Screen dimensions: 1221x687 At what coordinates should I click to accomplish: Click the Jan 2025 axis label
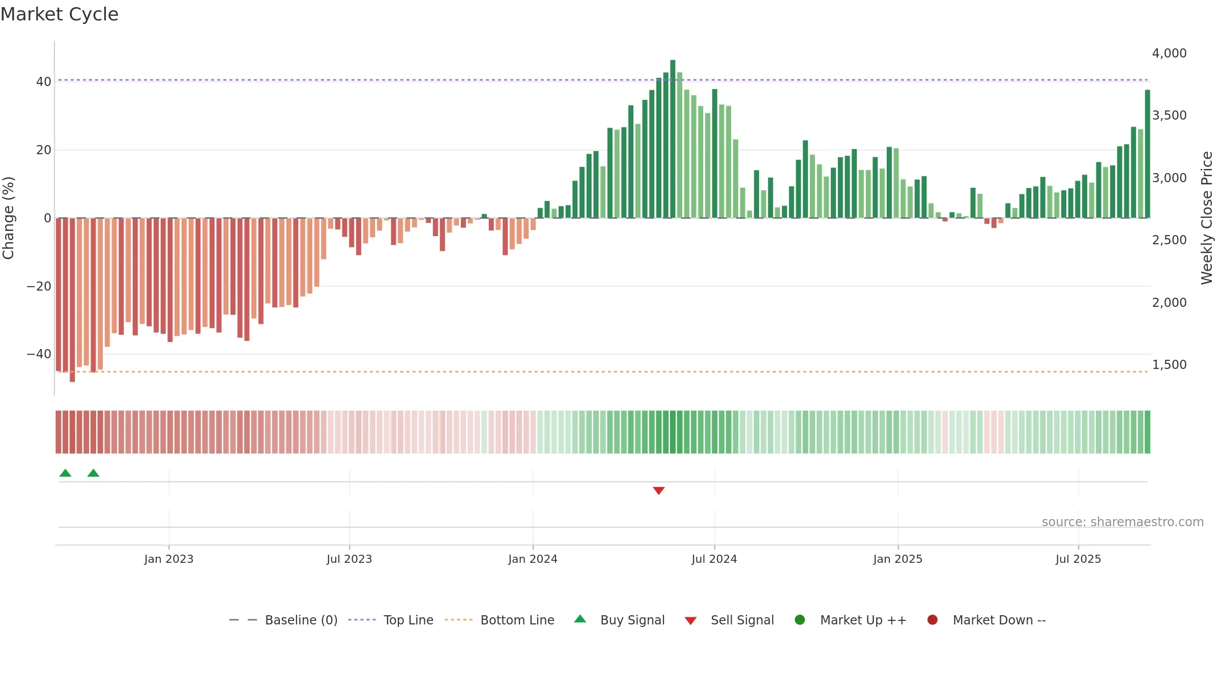pyautogui.click(x=898, y=559)
